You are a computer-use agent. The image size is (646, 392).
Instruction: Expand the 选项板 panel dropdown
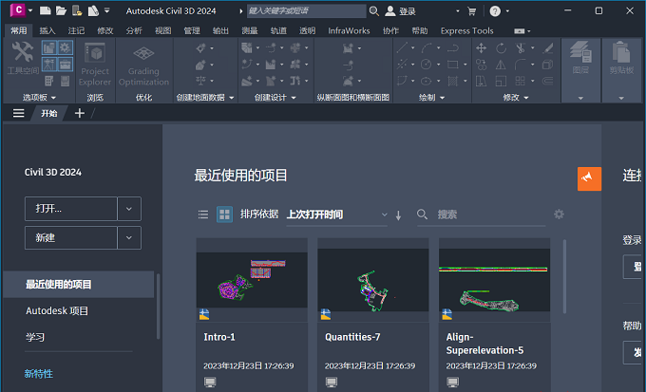point(53,98)
